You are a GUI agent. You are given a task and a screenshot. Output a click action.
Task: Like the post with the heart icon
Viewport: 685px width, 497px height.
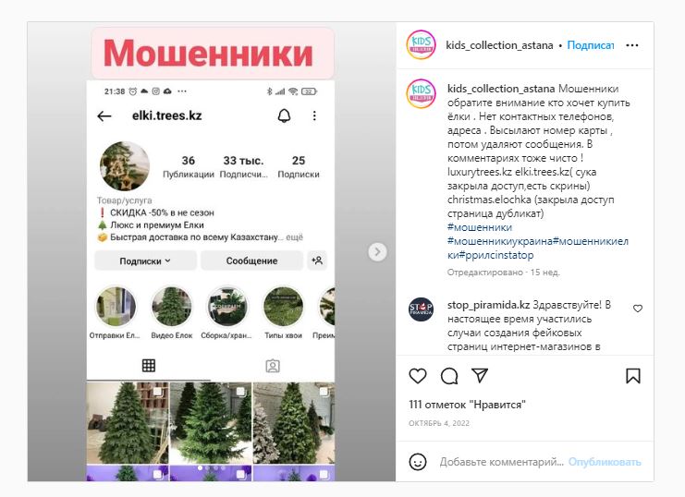click(418, 376)
